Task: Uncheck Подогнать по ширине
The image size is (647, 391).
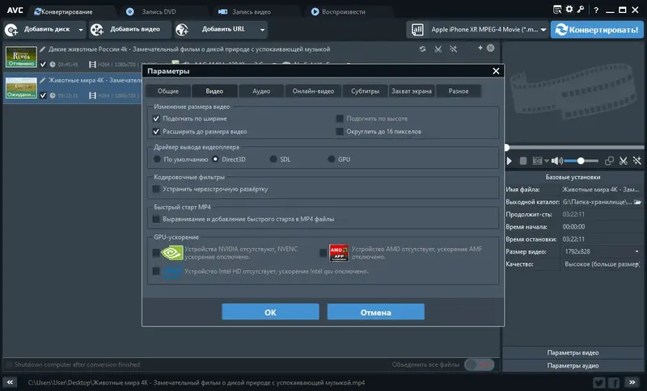Action: pos(156,119)
